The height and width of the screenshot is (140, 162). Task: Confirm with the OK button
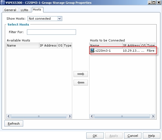click(x=95, y=136)
